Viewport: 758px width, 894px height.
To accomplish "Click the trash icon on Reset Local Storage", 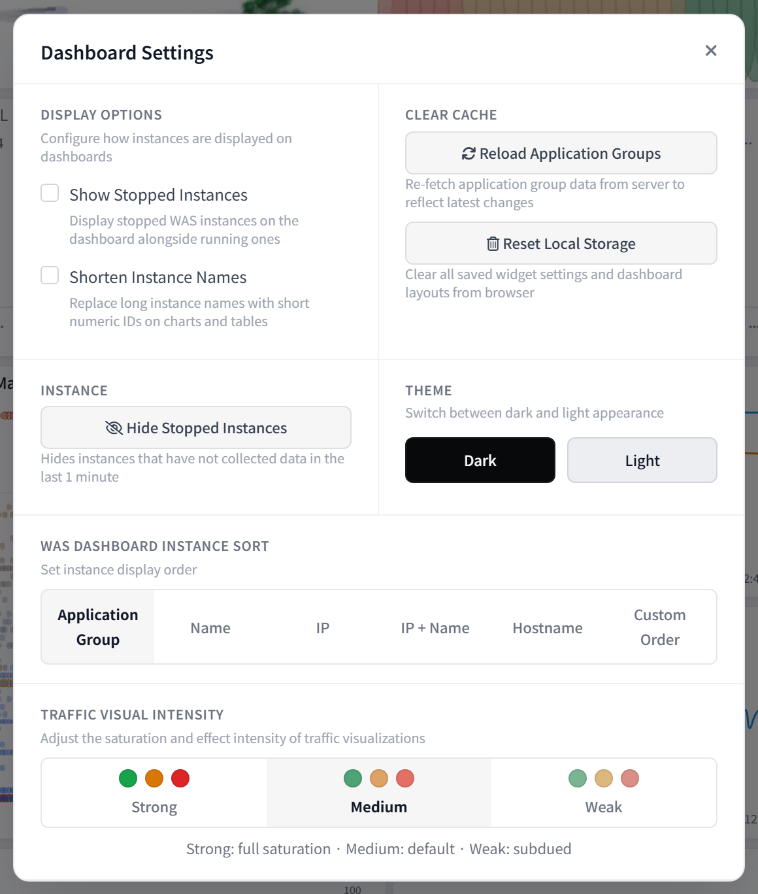I will point(493,244).
